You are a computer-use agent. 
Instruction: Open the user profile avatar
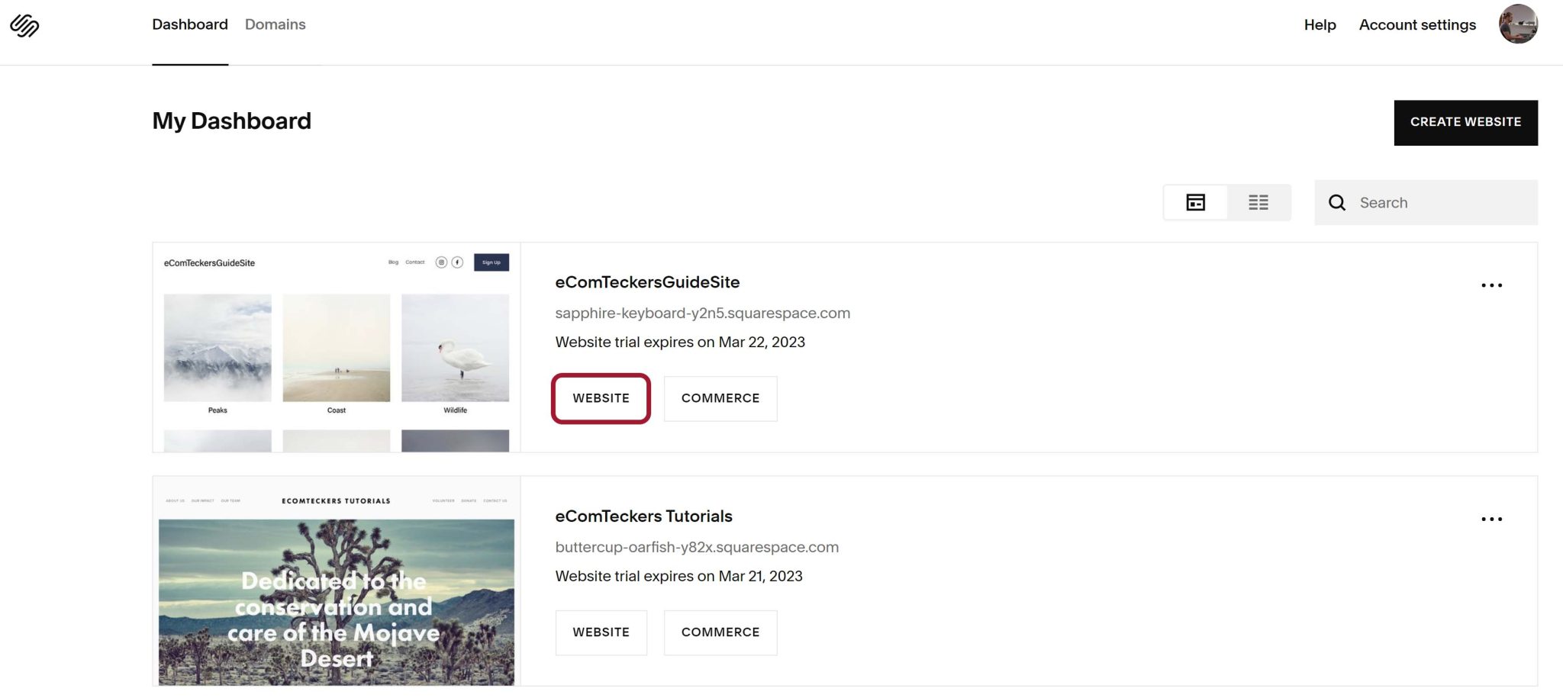[1517, 24]
